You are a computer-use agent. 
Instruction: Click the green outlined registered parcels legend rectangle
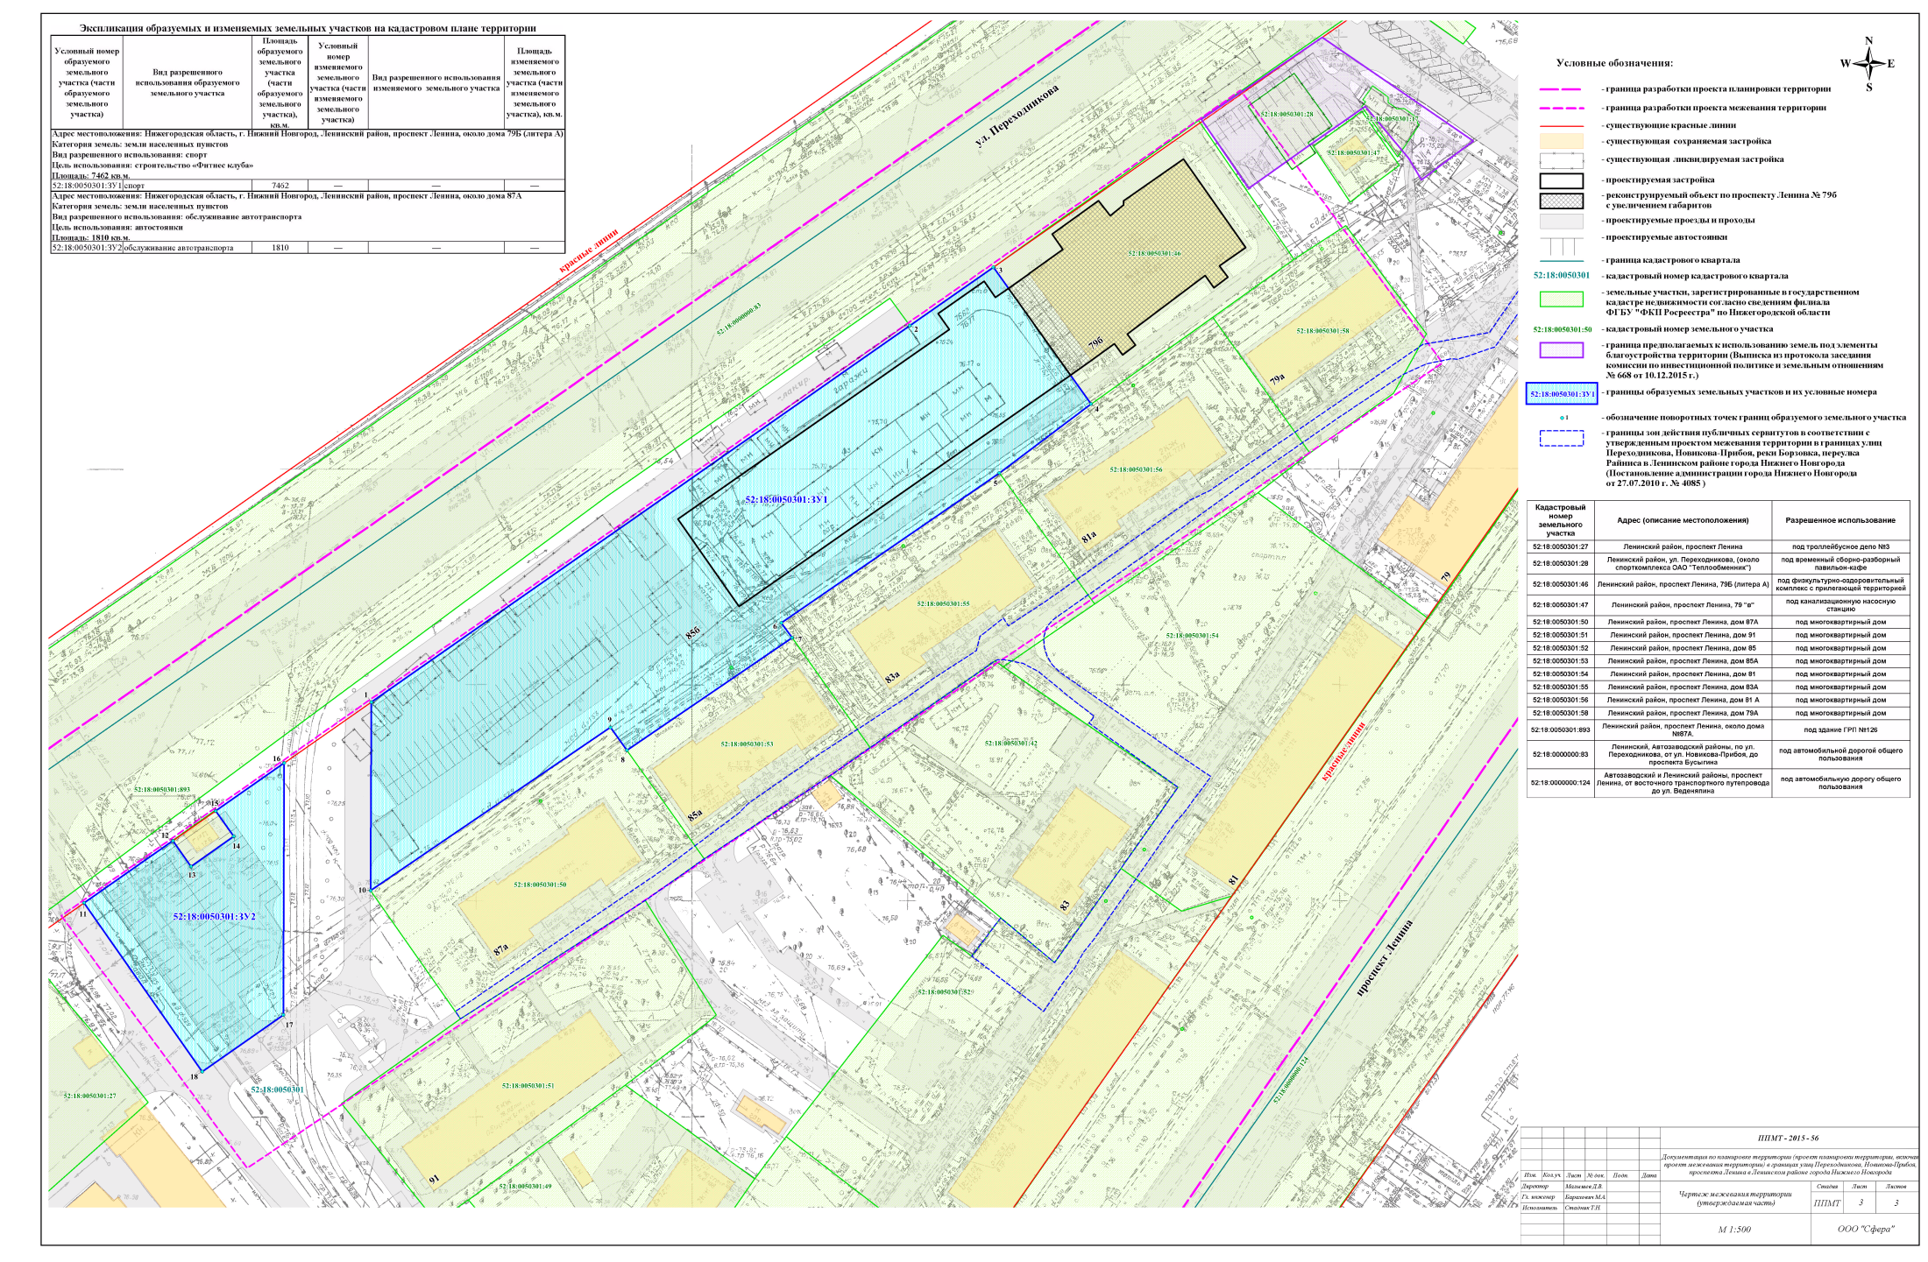click(x=1561, y=300)
